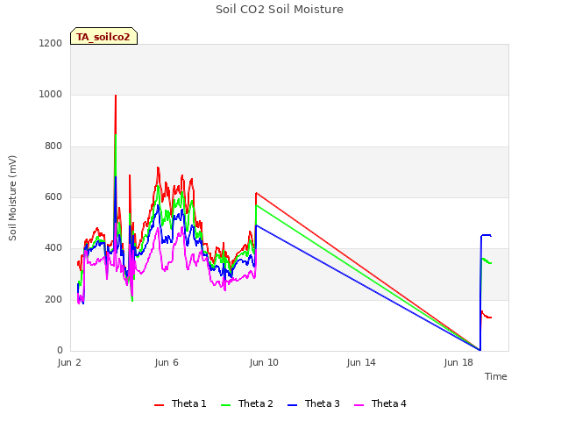Screen dimensions: 561x421
Task: Toggle the Theta 3 legend entry
Action: pos(314,403)
